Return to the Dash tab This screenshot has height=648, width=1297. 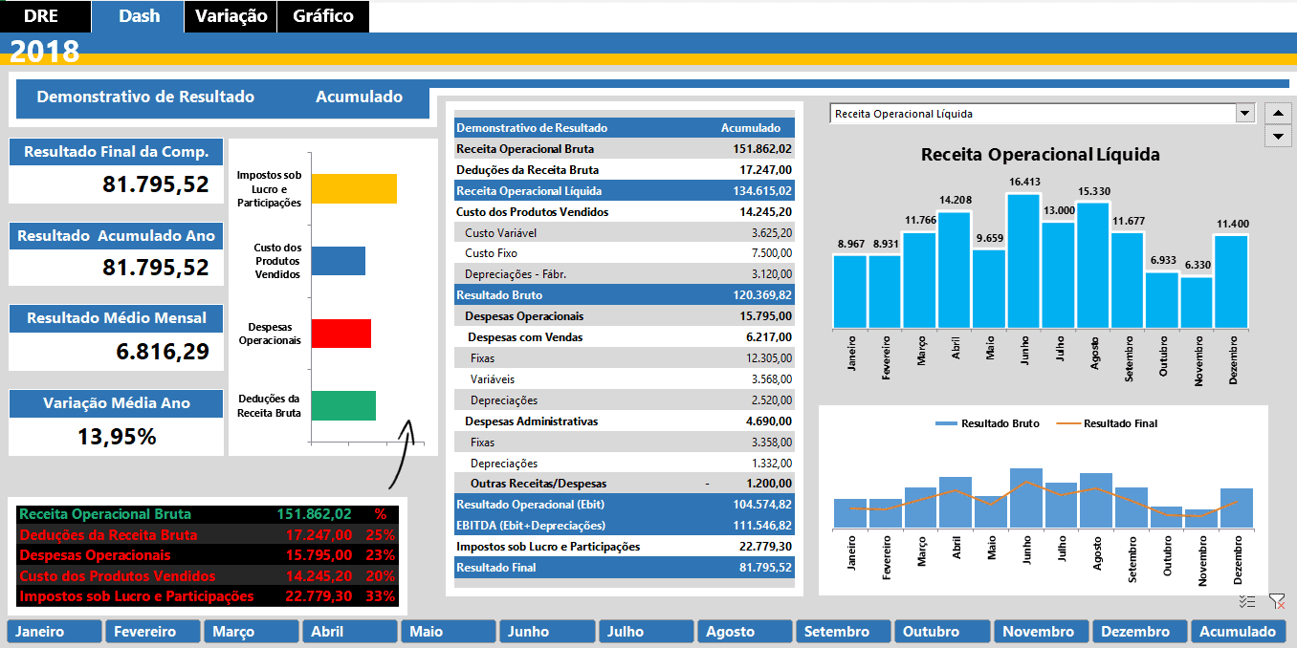click(x=137, y=16)
